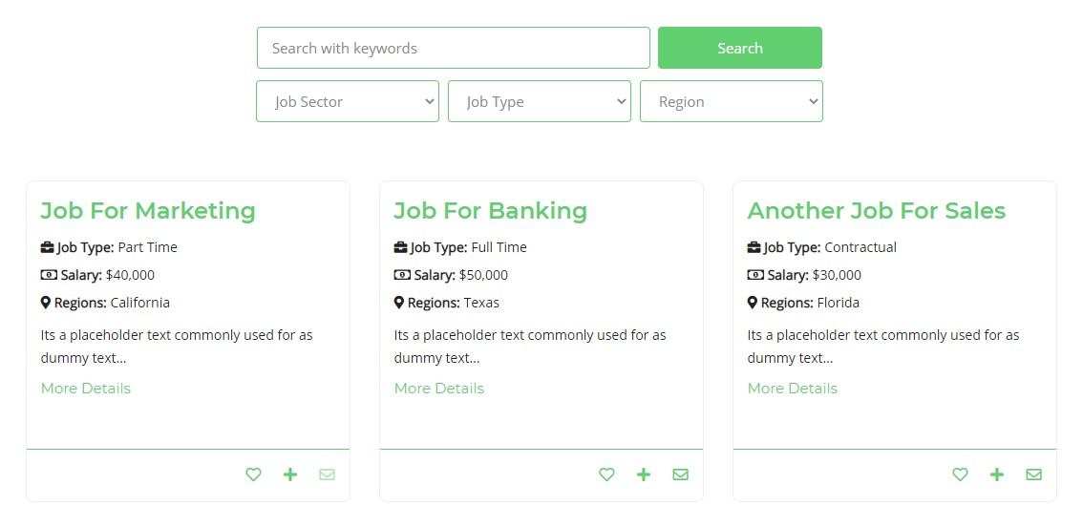
Task: Open More Details for Banking job
Action: [x=439, y=389]
